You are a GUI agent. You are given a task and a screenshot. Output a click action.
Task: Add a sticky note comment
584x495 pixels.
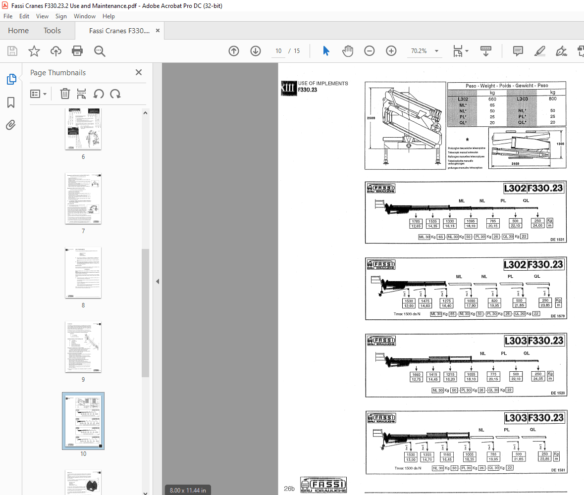point(518,51)
